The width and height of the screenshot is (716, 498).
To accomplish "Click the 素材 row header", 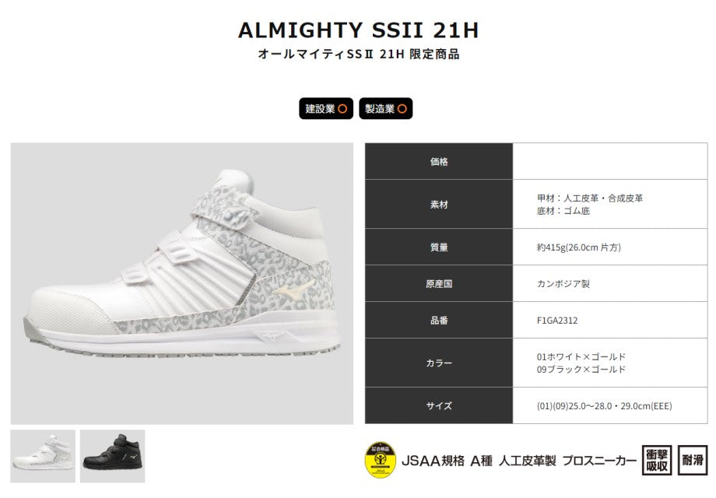I will click(439, 204).
